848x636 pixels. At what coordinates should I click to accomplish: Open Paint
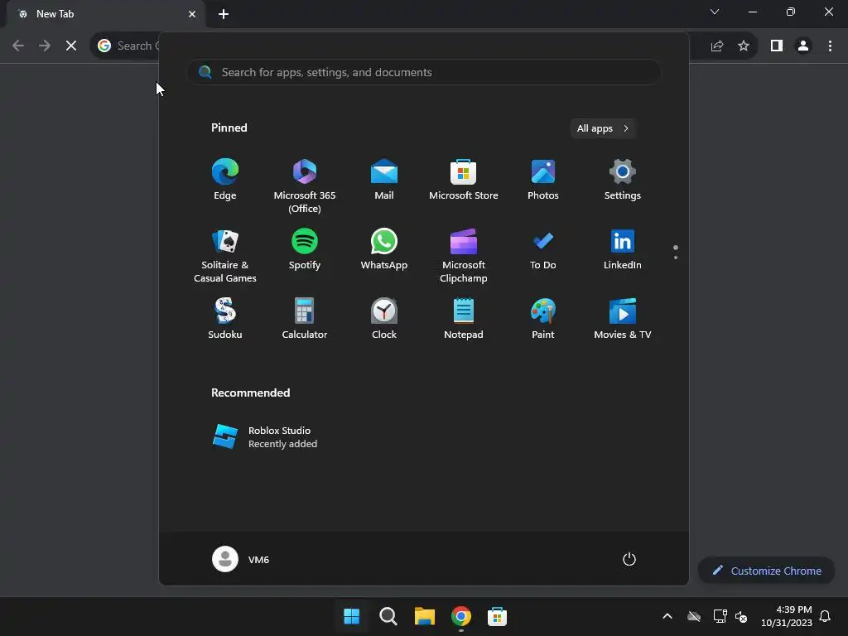(x=543, y=319)
